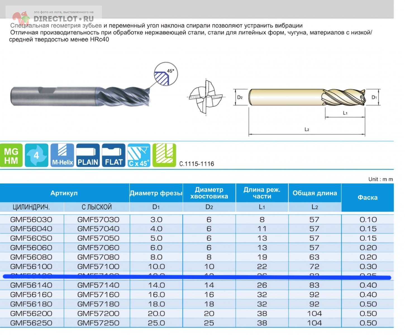The height and width of the screenshot is (335, 405).
Task: Click the 45° chamfer detail circle
Action: point(166,74)
